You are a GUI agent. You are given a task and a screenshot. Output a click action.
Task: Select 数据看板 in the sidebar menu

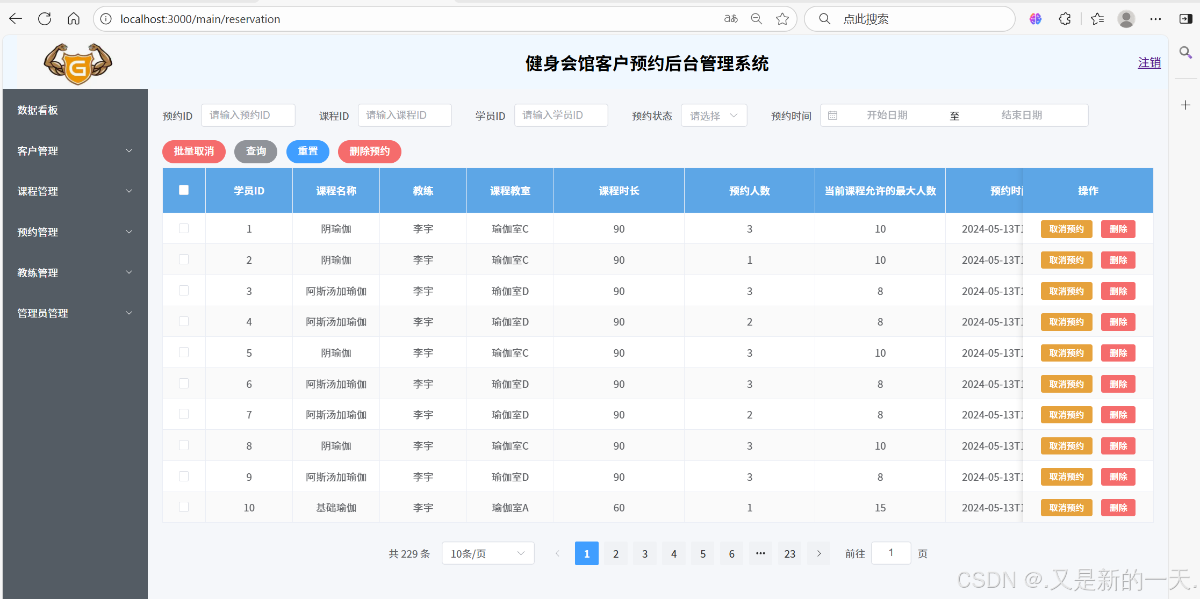38,110
